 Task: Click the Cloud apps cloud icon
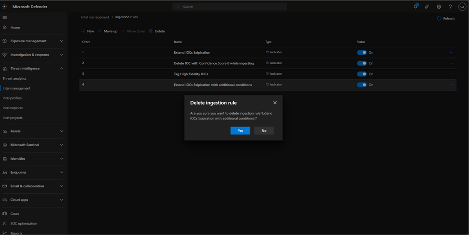[x=4, y=200]
